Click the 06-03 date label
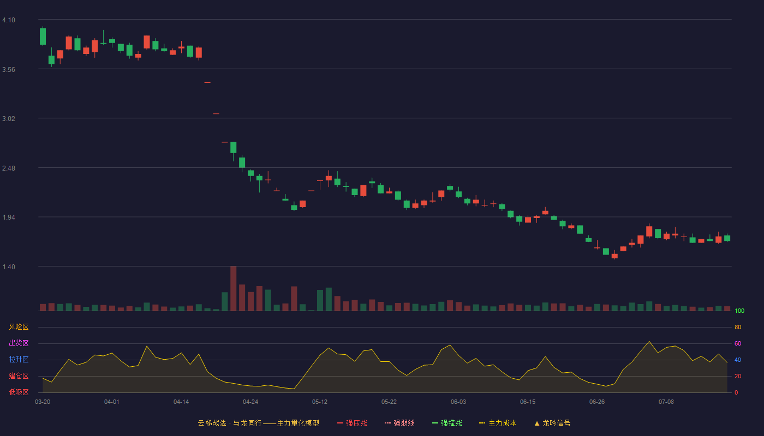764x436 pixels. tap(458, 402)
